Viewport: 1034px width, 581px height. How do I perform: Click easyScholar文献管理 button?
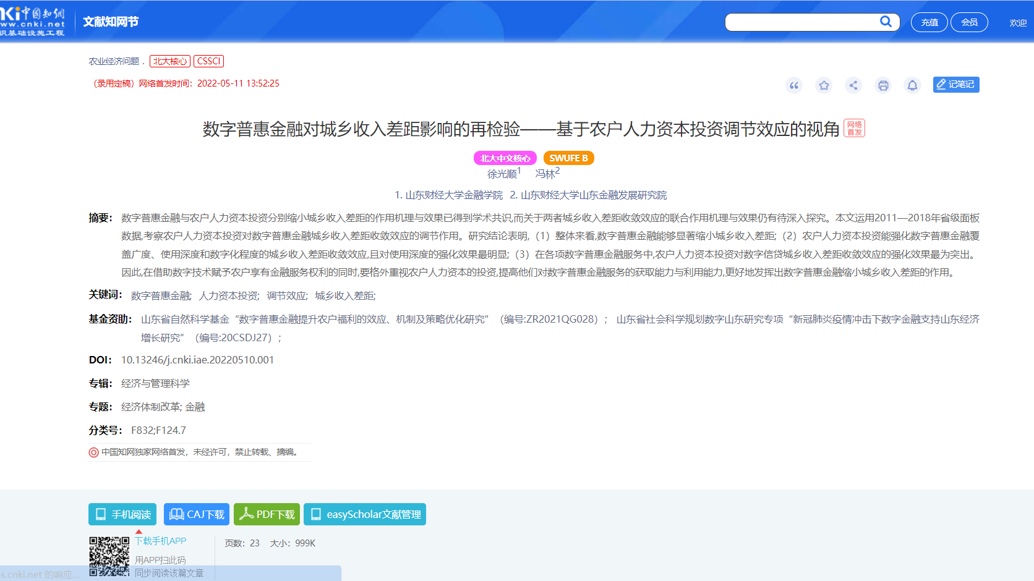(365, 514)
